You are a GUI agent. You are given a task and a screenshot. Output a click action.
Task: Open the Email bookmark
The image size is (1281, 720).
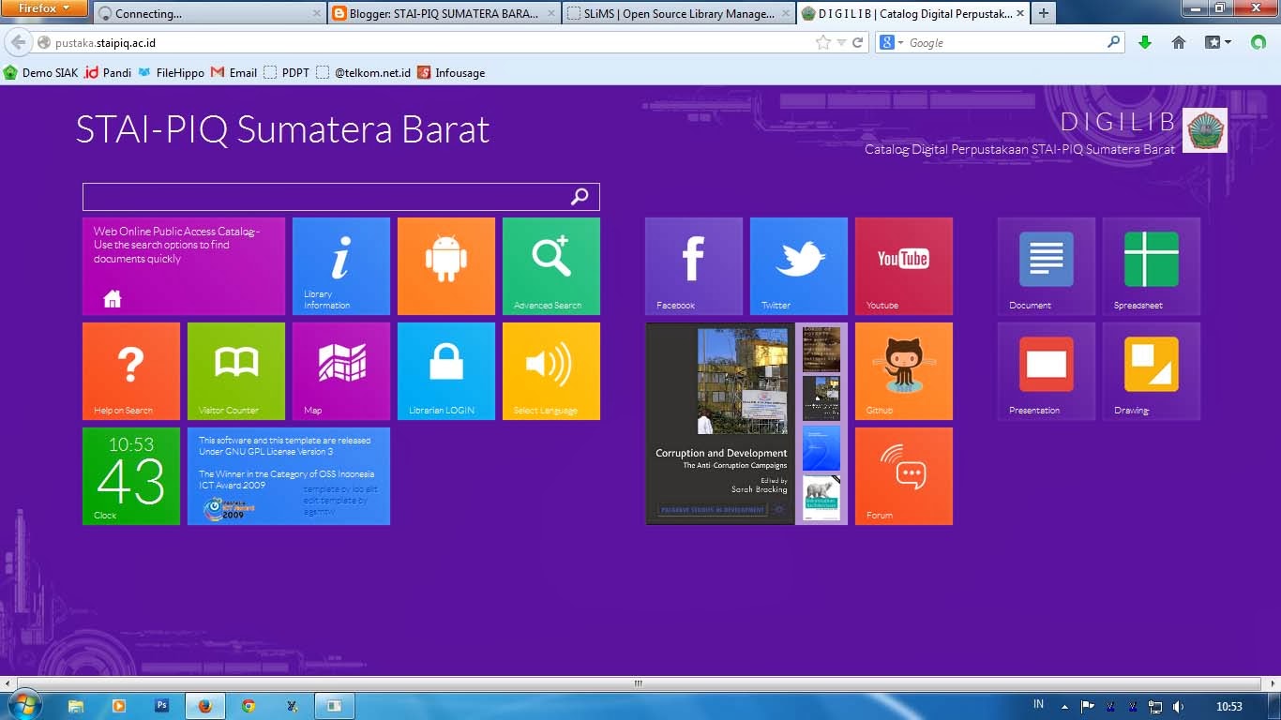click(x=234, y=72)
